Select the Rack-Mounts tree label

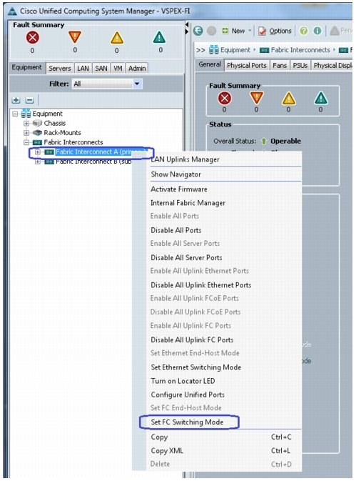(62, 133)
